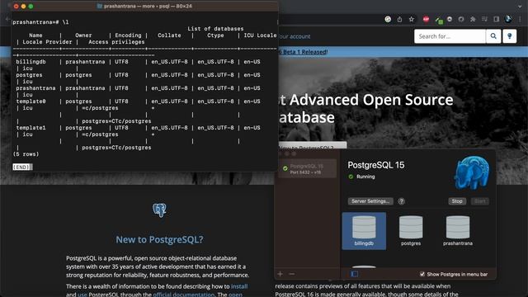The height and width of the screenshot is (297, 528).
Task: Click the New to PostgreSQL? heading
Action: pyautogui.click(x=159, y=239)
